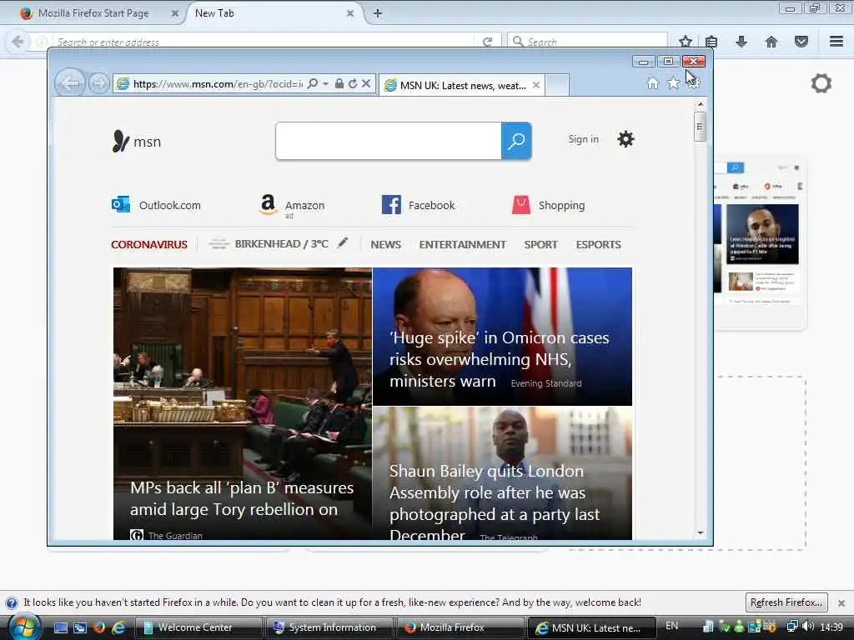Stop loading with the IE address bar X

[x=366, y=83]
